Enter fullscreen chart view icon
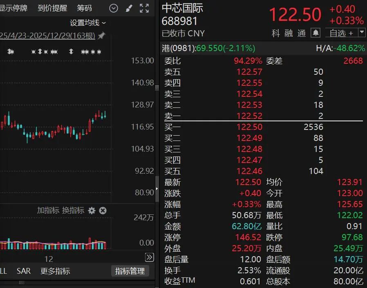Image resolution: width=367 pixels, height=288 pixels. click(144, 8)
